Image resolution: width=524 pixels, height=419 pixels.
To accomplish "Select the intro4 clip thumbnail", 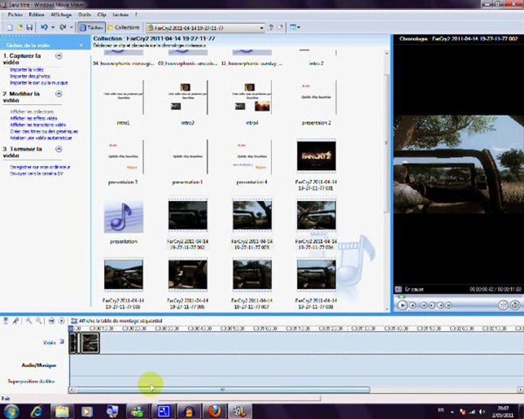I will pyautogui.click(x=252, y=97).
